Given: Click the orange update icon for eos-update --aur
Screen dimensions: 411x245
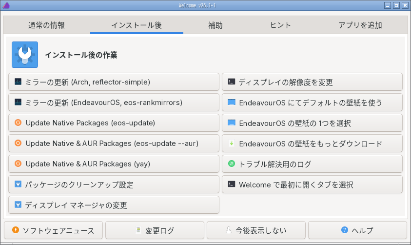Looking at the screenshot, I should (x=18, y=143).
